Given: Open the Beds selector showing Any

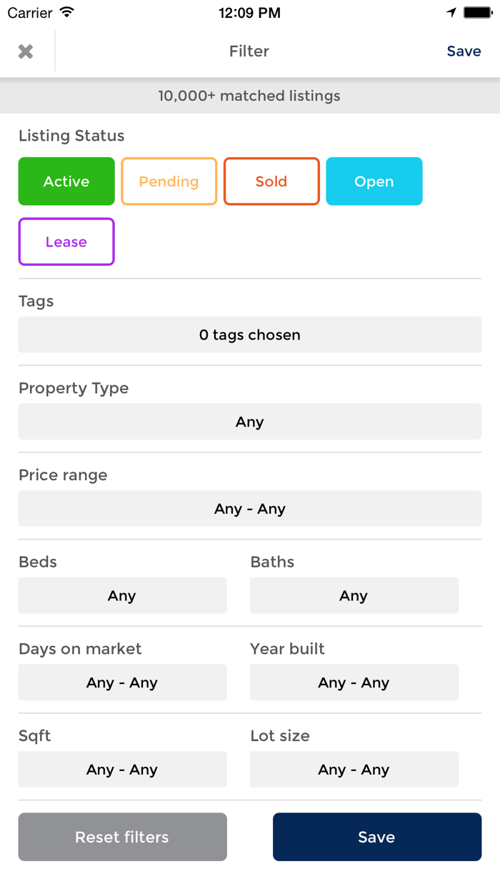Looking at the screenshot, I should pos(122,595).
